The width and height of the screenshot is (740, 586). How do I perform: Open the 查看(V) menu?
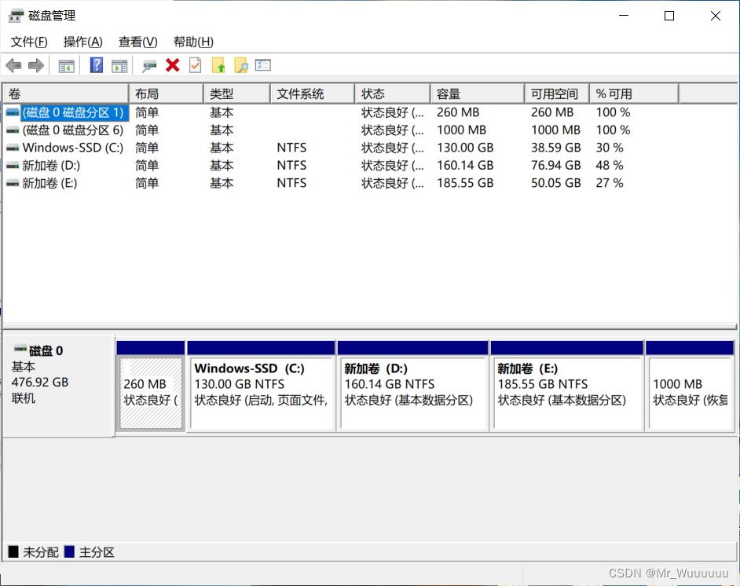[137, 42]
